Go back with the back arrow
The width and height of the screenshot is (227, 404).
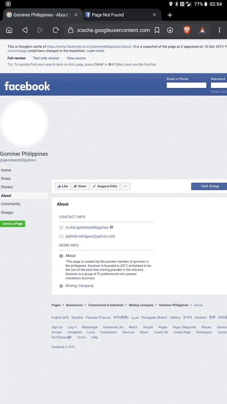(x=25, y=30)
